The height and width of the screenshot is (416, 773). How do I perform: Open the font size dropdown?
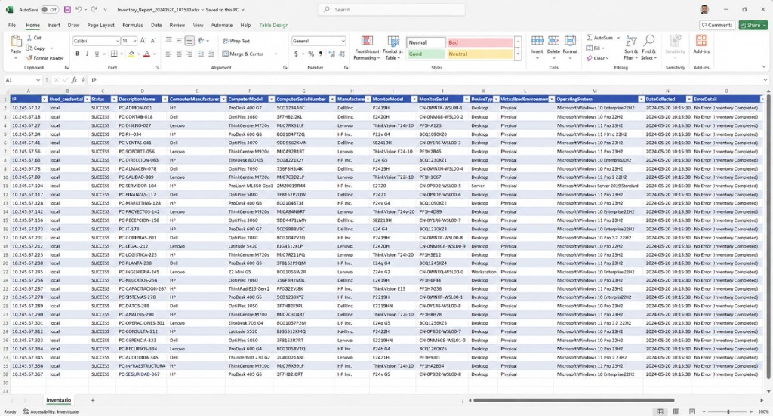[x=134, y=41]
